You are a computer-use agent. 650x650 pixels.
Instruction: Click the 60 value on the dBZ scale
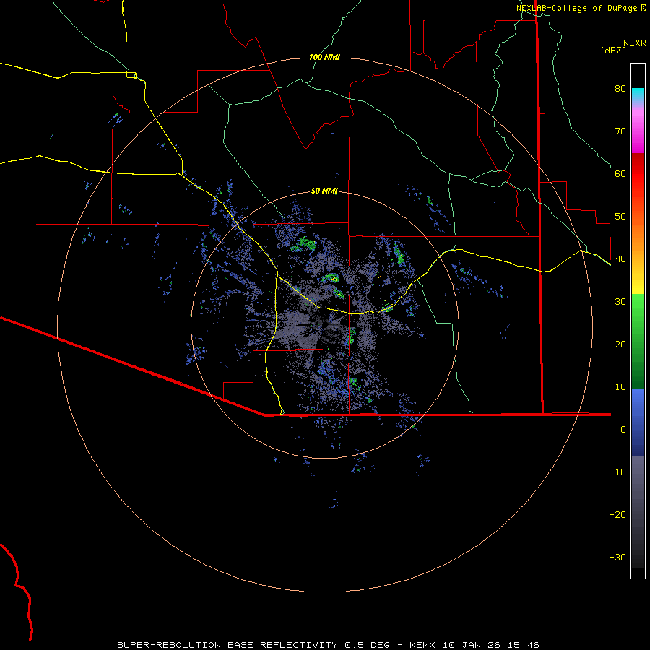point(620,173)
